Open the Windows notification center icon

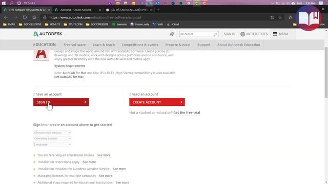point(321,3)
